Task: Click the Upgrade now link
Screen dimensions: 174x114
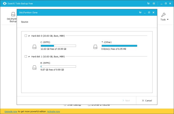Action: coord(11,111)
